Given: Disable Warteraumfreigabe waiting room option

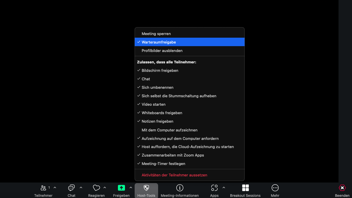Looking at the screenshot, I should 159,42.
